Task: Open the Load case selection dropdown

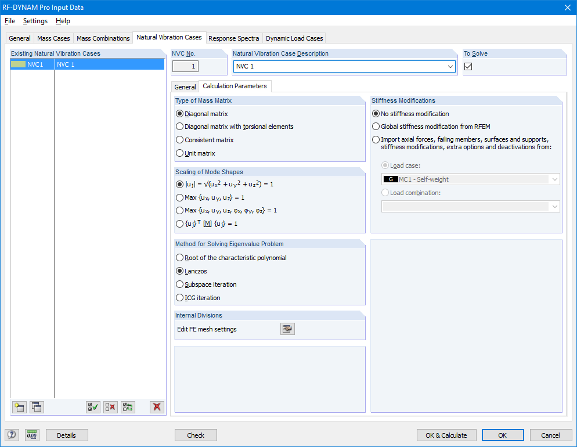Action: click(554, 179)
